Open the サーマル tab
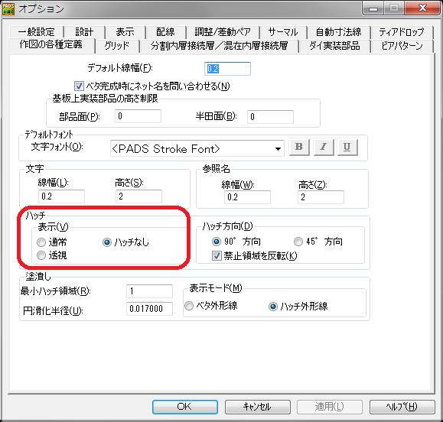 click(283, 32)
